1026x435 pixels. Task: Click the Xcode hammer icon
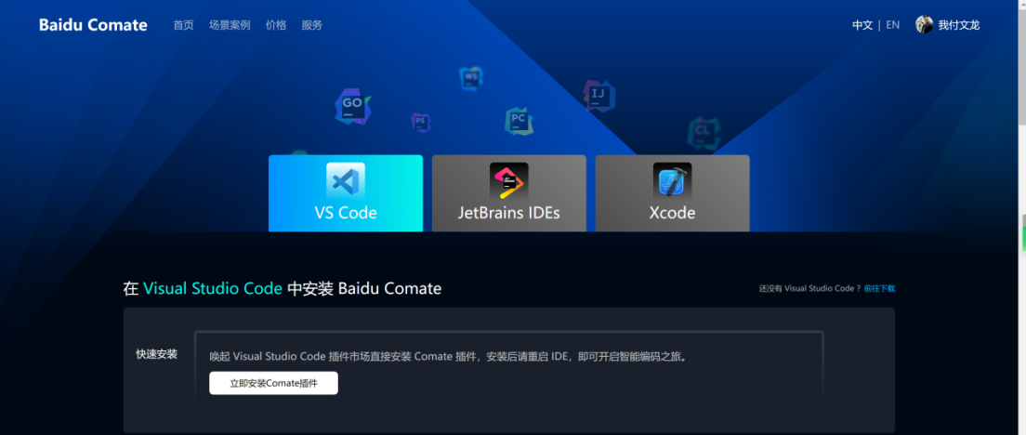click(x=672, y=181)
